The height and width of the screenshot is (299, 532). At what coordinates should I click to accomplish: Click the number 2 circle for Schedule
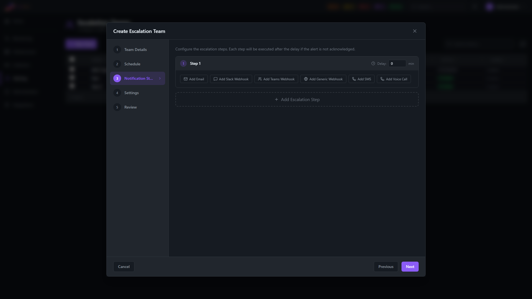point(117,64)
